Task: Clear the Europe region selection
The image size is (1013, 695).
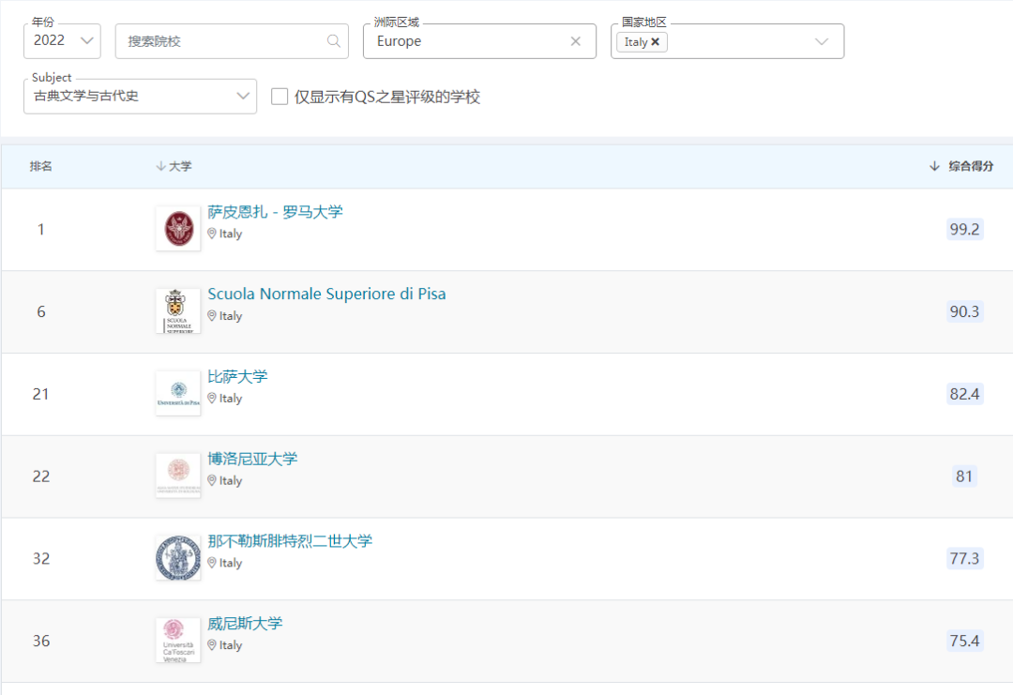Action: 576,41
